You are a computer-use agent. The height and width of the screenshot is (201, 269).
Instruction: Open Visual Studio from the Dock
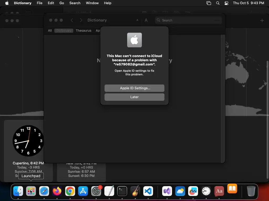pos(167,191)
